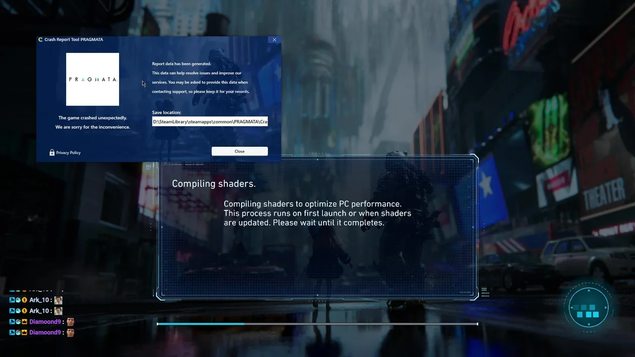
Task: Click 'contacting support, so please keep it' line
Action: 200,92
